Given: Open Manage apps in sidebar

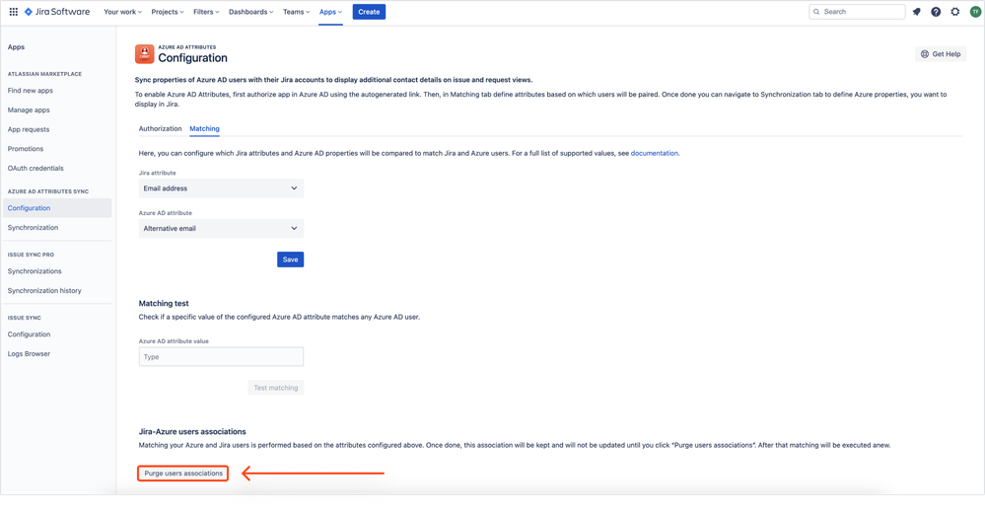Looking at the screenshot, I should [29, 110].
